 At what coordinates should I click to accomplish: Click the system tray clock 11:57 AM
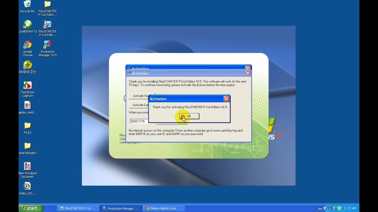click(350, 208)
